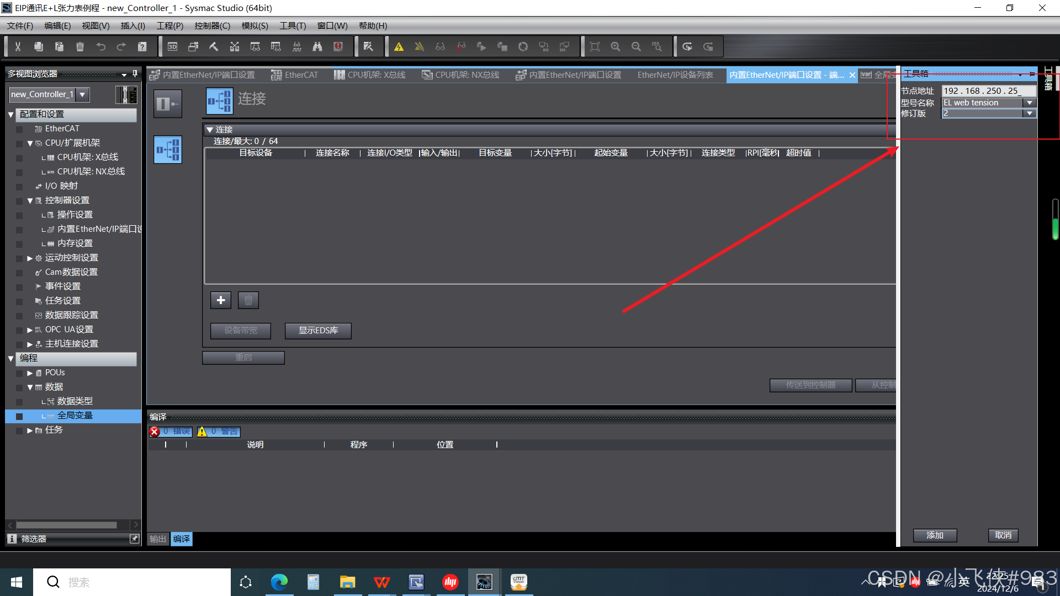Toggle the warnings filter in build pane
1060x596 pixels.
click(x=219, y=432)
